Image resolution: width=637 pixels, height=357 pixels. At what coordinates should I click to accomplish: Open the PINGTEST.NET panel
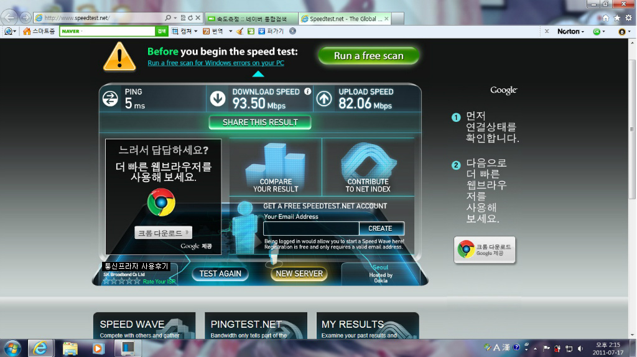[256, 326]
